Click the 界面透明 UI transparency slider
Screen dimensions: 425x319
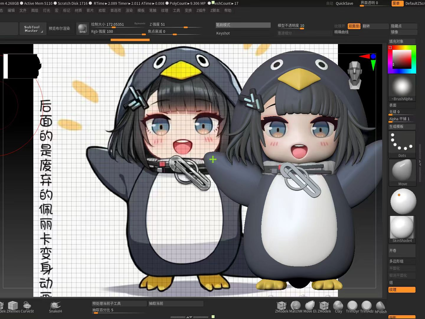coord(374,3)
